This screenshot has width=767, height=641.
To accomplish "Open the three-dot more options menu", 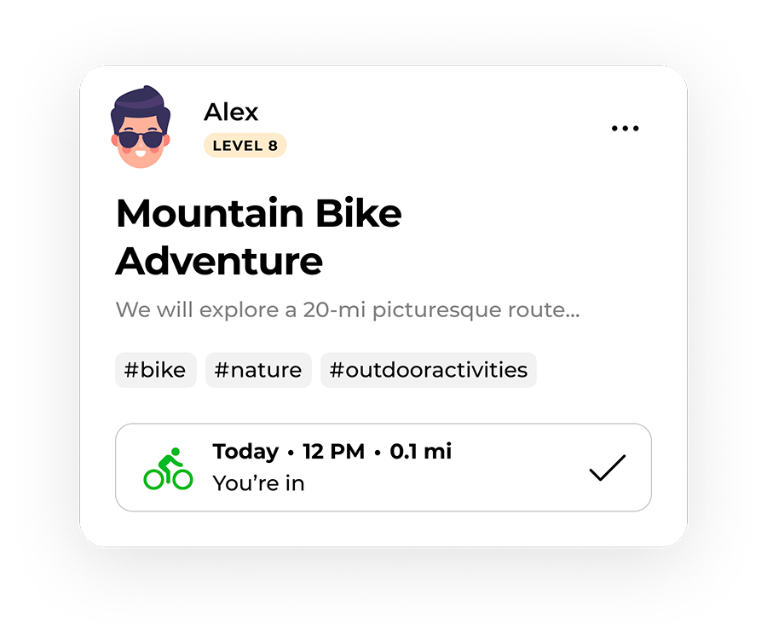I will [x=626, y=128].
